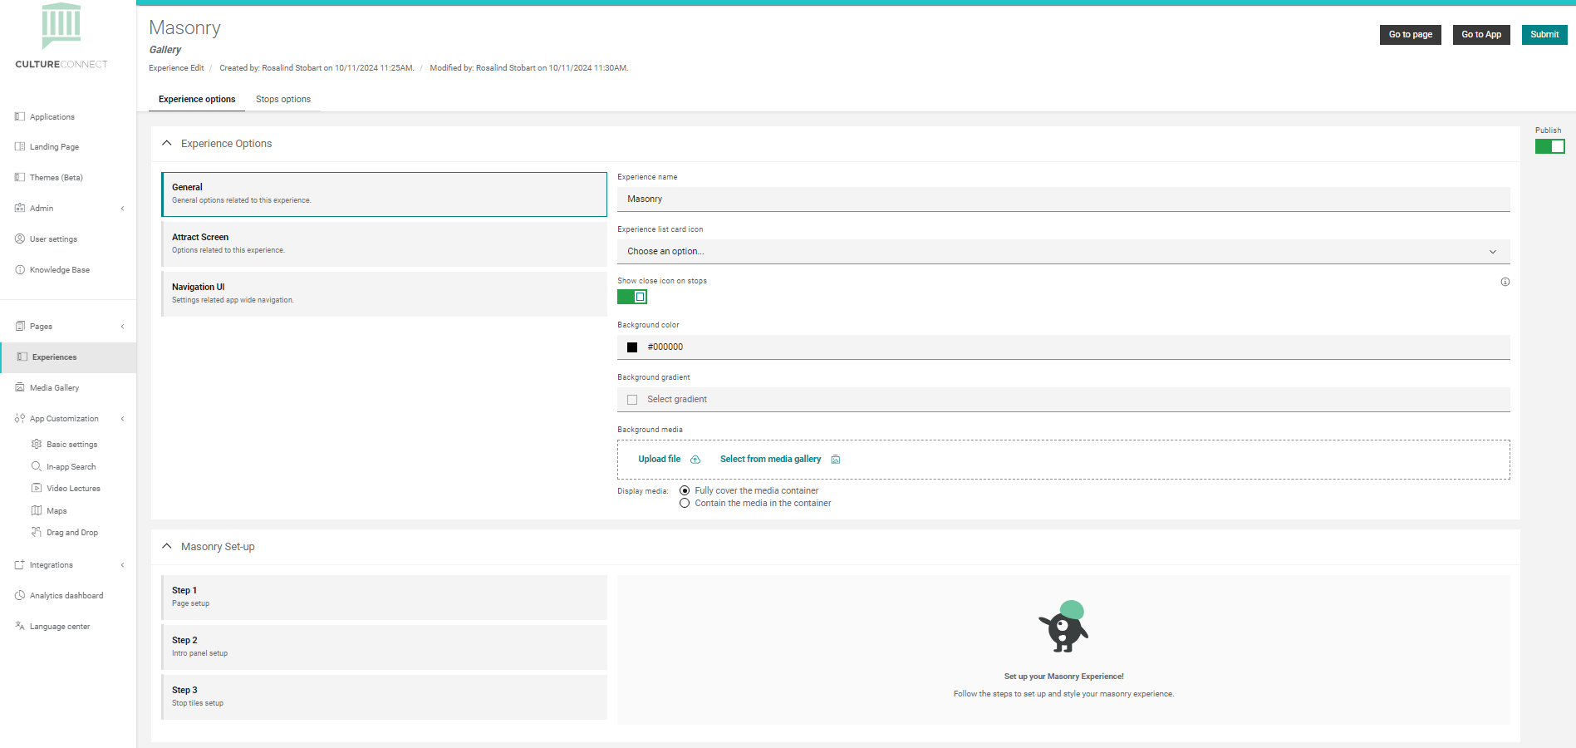Image resolution: width=1576 pixels, height=748 pixels.
Task: Select Contain the media in the container
Action: click(685, 503)
